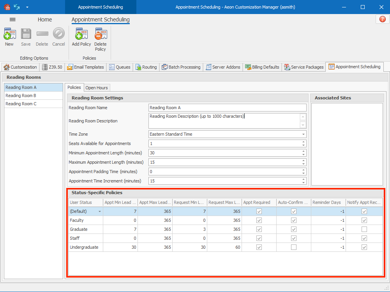The image size is (390, 292).
Task: Go to the Email Templates tab
Action: pyautogui.click(x=85, y=67)
